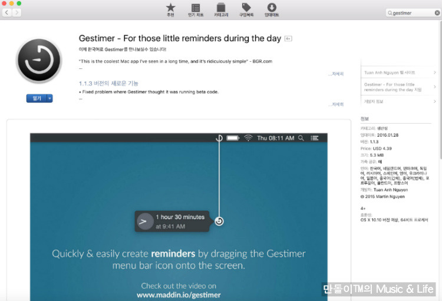Click the vertical scrollbar on the right edge
The width and height of the screenshot is (442, 301).
point(440,90)
